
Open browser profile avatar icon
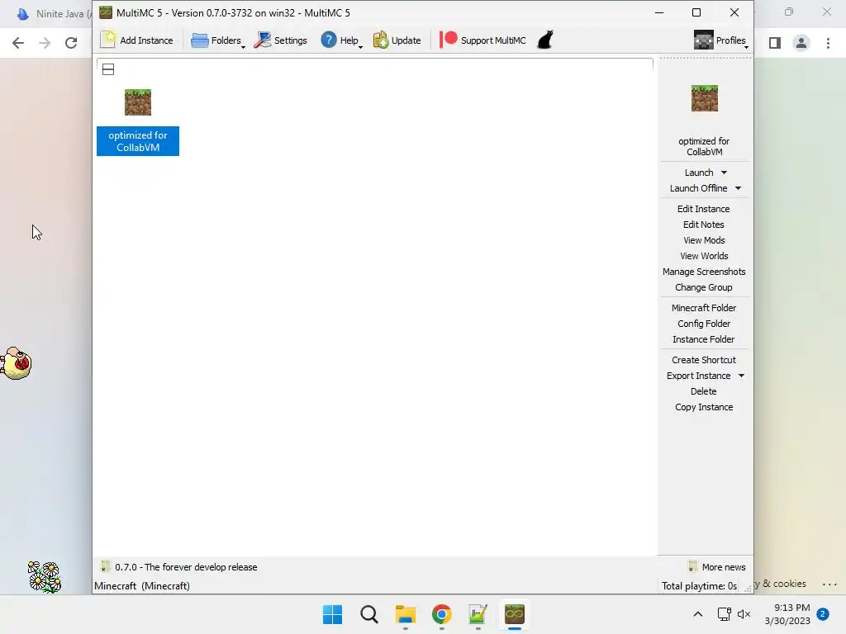point(801,43)
